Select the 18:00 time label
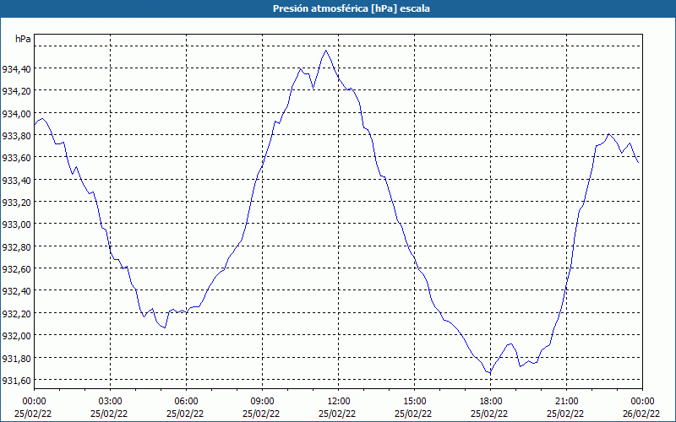Screen dimensions: 676x422 (x=490, y=402)
